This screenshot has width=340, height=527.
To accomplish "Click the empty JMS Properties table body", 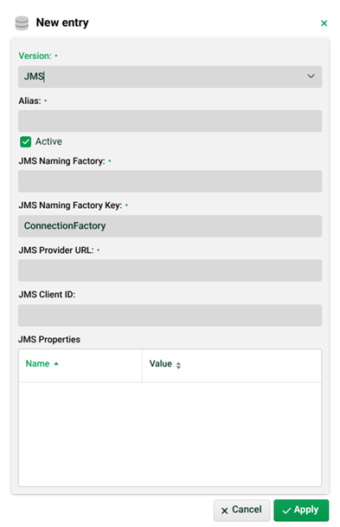I will pyautogui.click(x=170, y=434).
